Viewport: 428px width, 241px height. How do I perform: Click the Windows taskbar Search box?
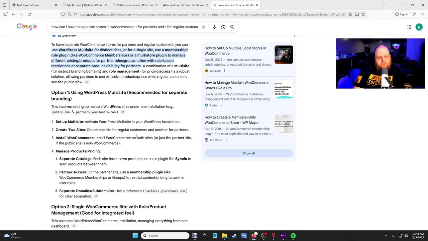click(165, 236)
